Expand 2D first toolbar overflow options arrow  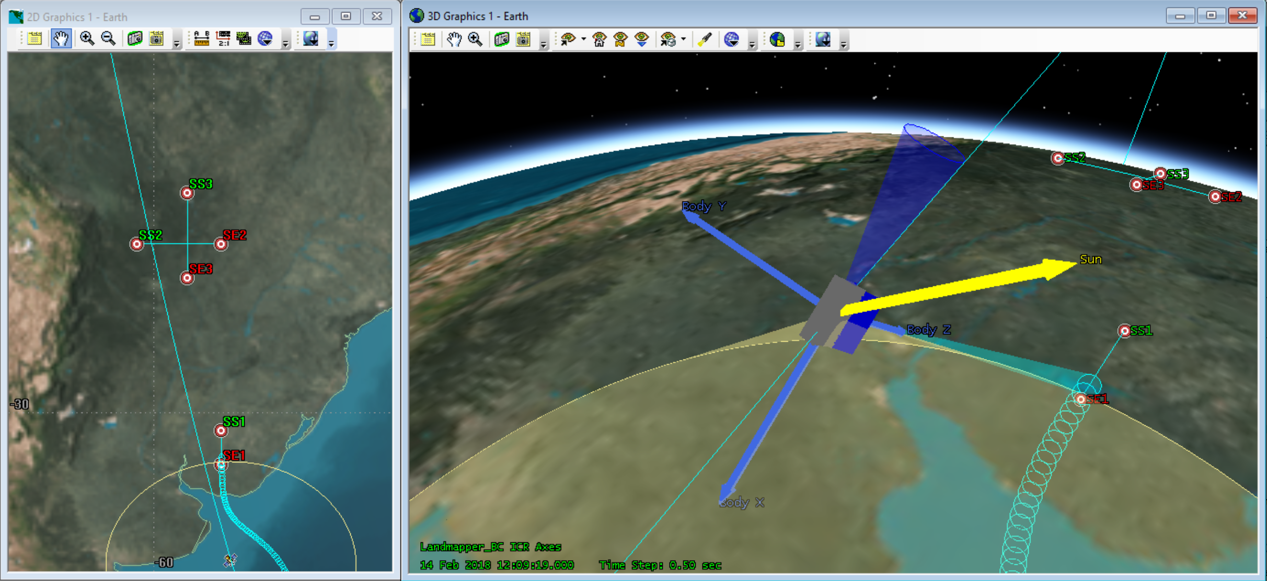(177, 43)
